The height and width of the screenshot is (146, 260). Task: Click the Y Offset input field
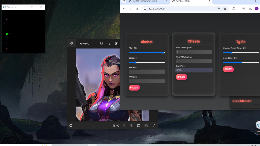[147, 72]
